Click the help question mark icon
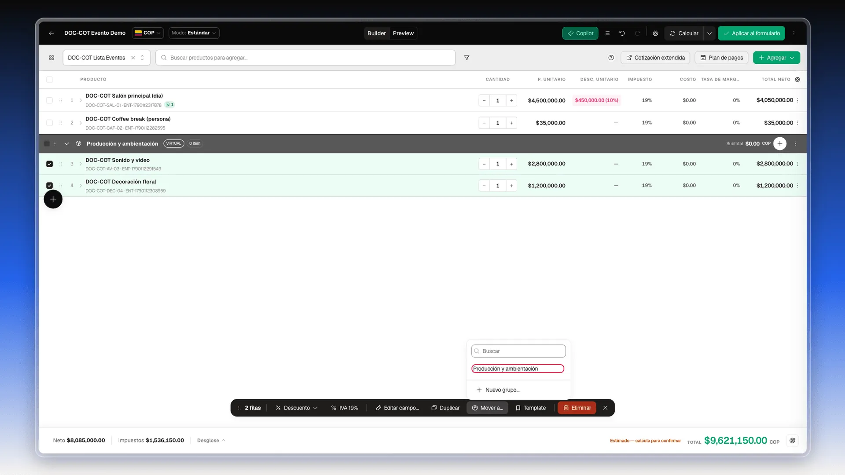This screenshot has height=475, width=845. click(x=611, y=58)
